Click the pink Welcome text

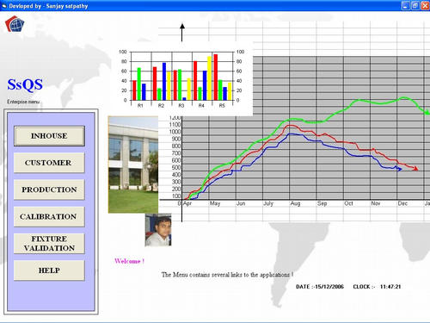tap(129, 261)
